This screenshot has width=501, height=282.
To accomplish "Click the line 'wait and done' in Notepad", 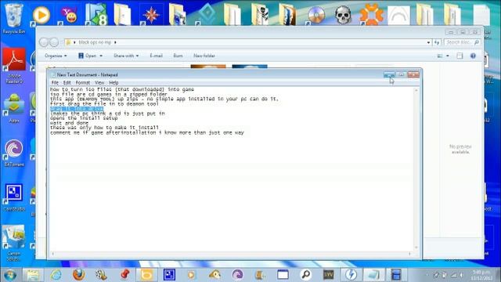I will (70, 123).
